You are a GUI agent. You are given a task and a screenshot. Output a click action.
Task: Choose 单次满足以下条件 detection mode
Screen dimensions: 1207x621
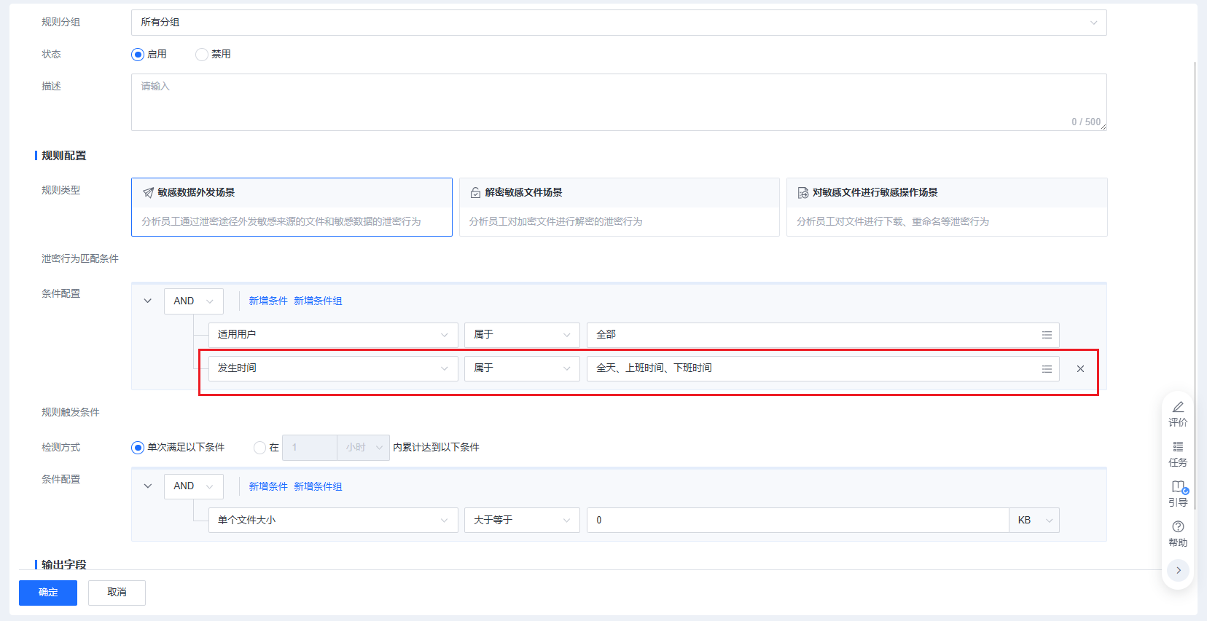point(138,448)
